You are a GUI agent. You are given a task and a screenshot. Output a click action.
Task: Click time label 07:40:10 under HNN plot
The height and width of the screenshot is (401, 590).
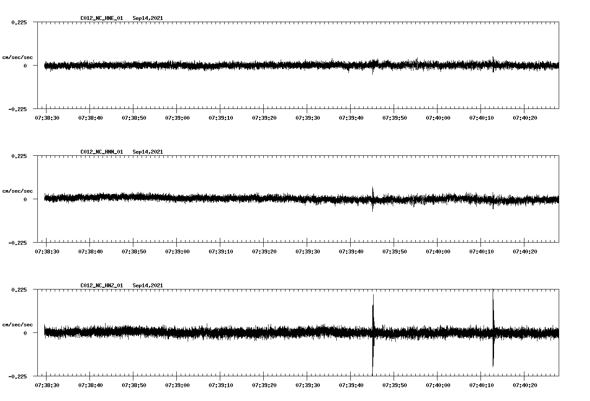(481, 252)
